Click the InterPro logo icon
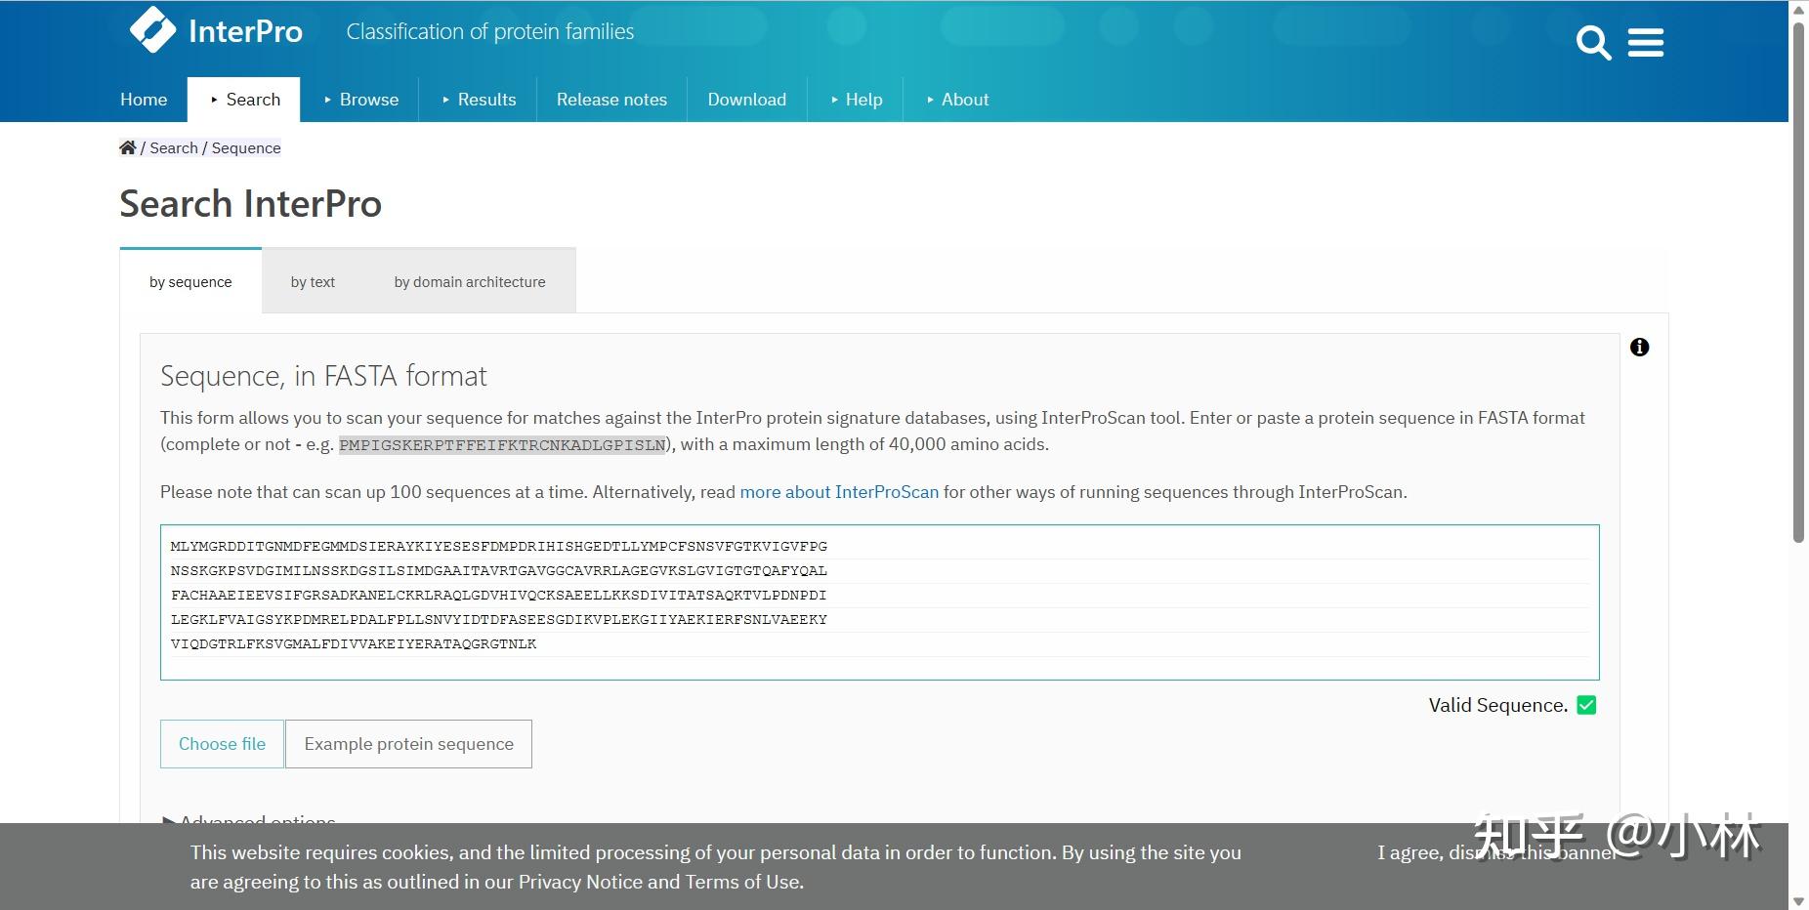 click(153, 29)
